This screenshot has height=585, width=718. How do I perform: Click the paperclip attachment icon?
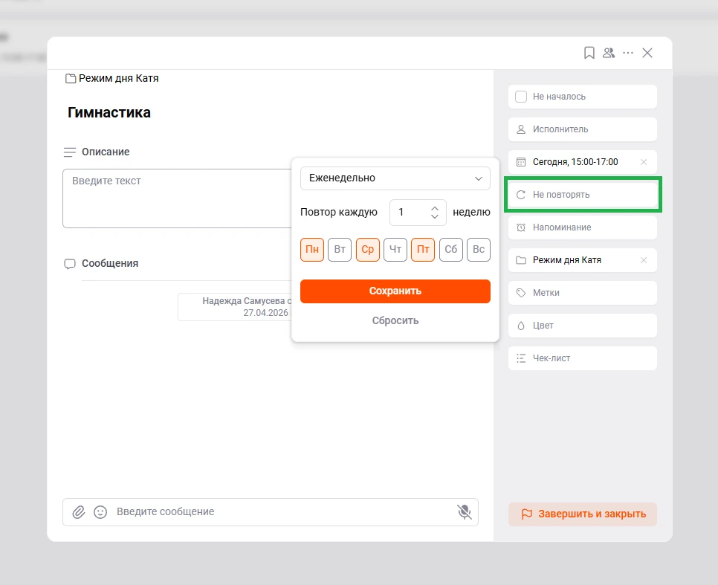click(x=78, y=512)
